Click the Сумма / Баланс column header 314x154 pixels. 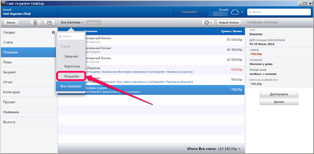point(231,31)
